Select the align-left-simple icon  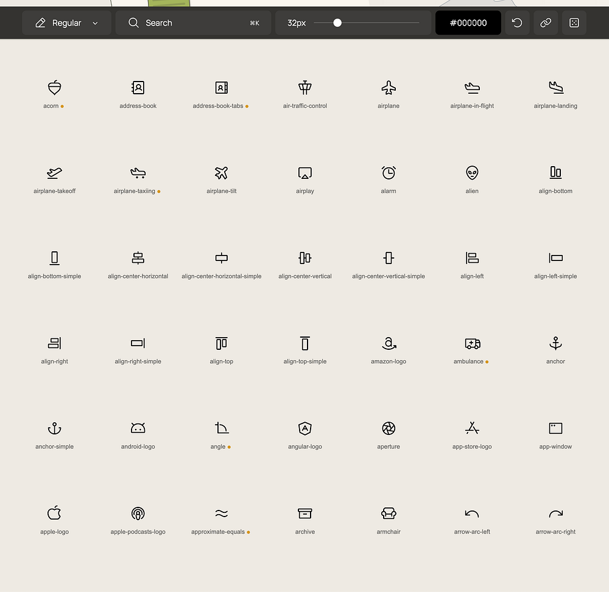tap(555, 258)
